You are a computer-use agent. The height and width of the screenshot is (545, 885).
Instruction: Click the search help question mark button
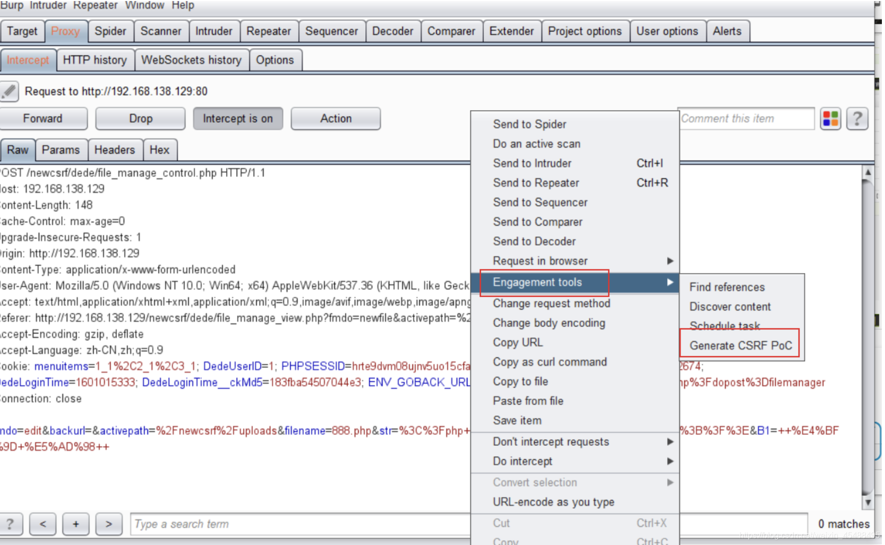(10, 524)
